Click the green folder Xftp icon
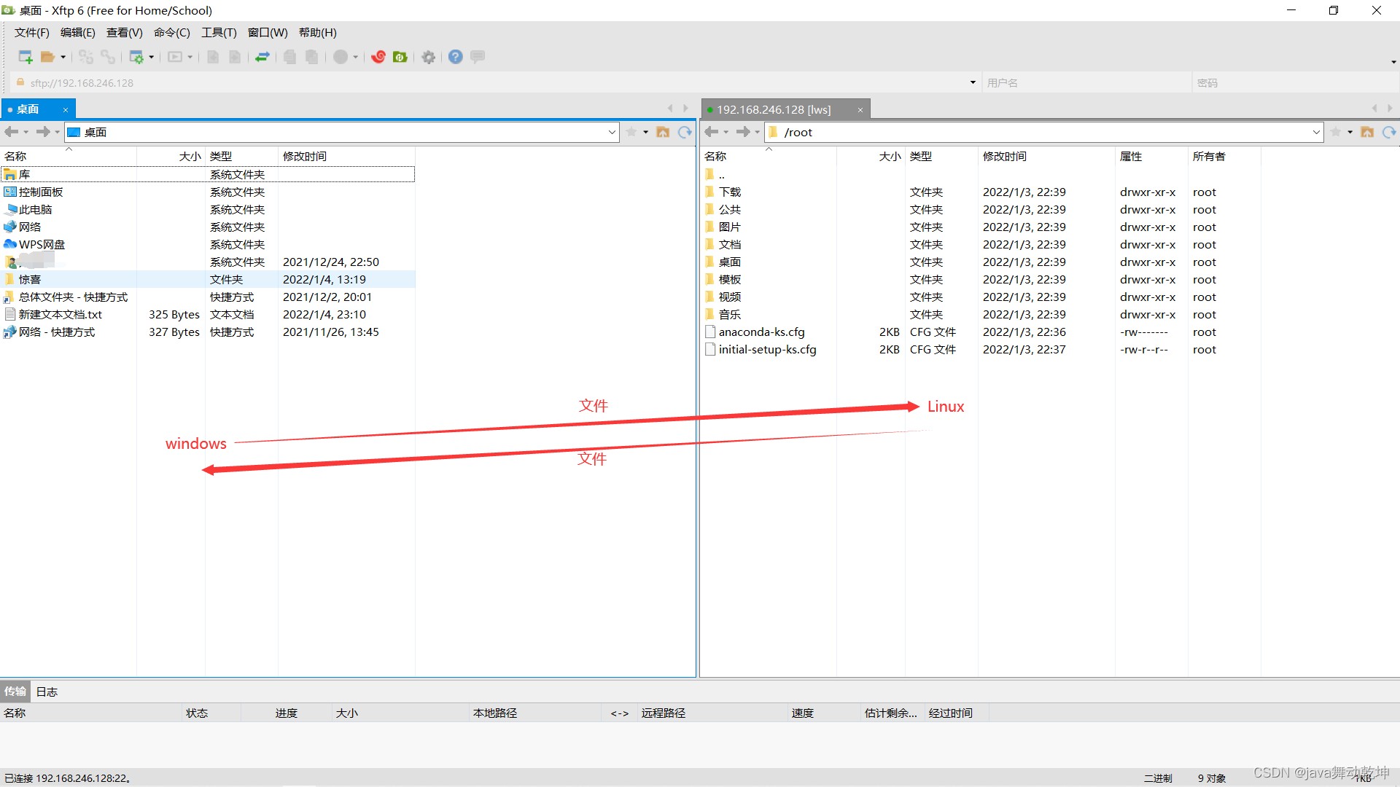The width and height of the screenshot is (1400, 787). 400,57
